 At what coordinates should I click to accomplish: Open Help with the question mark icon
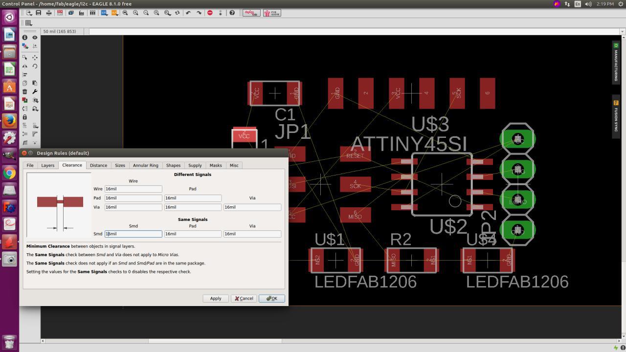(232, 13)
